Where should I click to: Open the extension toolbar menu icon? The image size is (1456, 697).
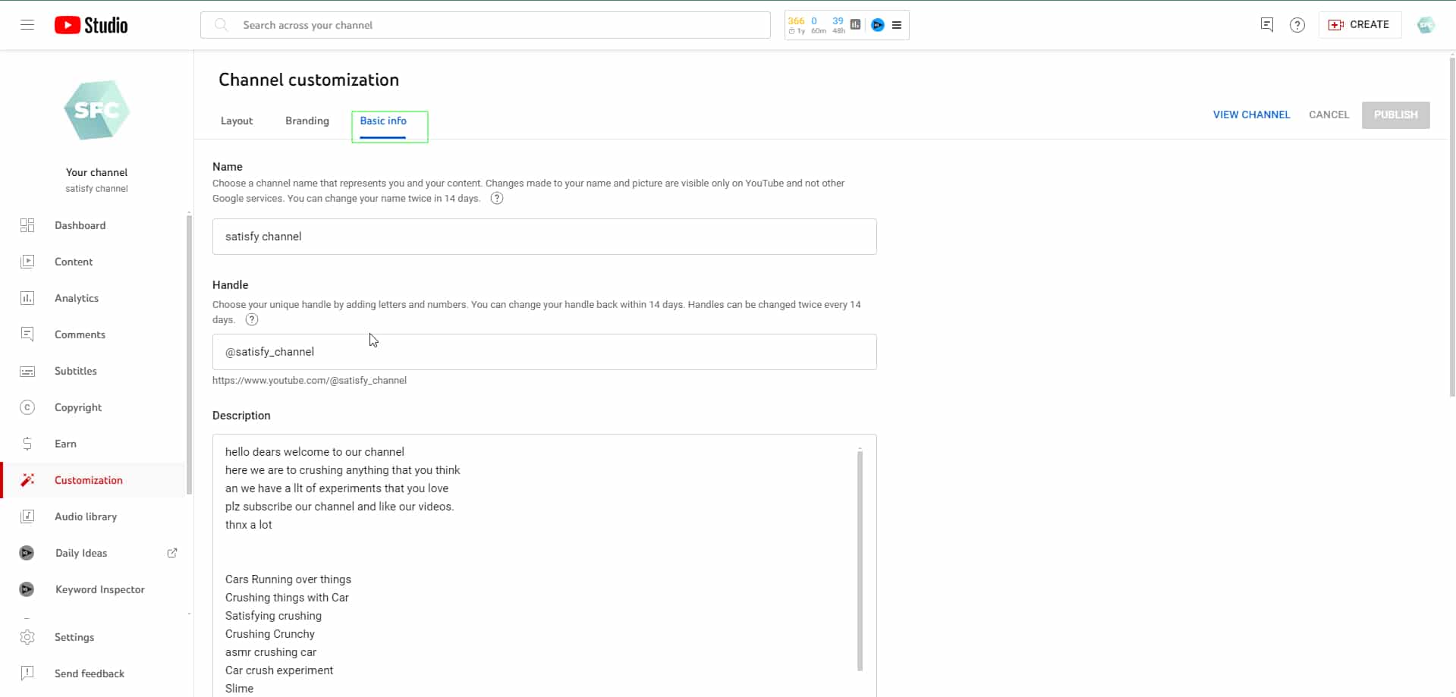[x=897, y=25]
